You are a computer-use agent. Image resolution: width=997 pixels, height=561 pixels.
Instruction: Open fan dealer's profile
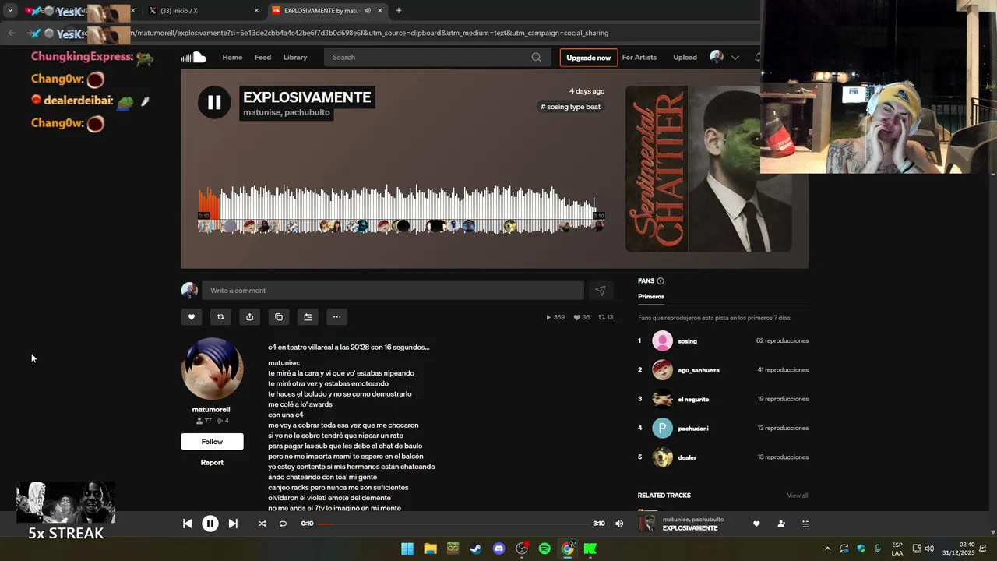pyautogui.click(x=687, y=457)
